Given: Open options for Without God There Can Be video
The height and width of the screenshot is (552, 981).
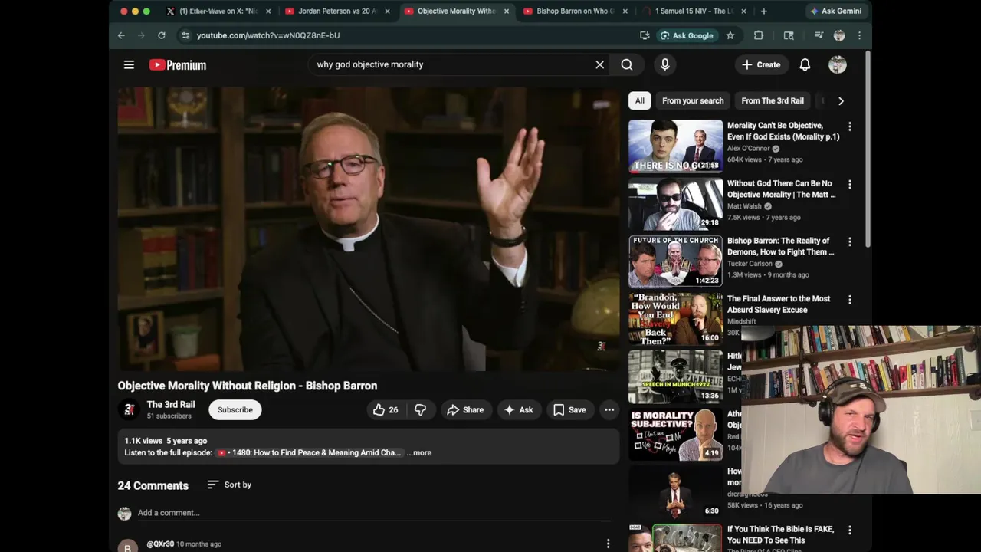Looking at the screenshot, I should [849, 184].
